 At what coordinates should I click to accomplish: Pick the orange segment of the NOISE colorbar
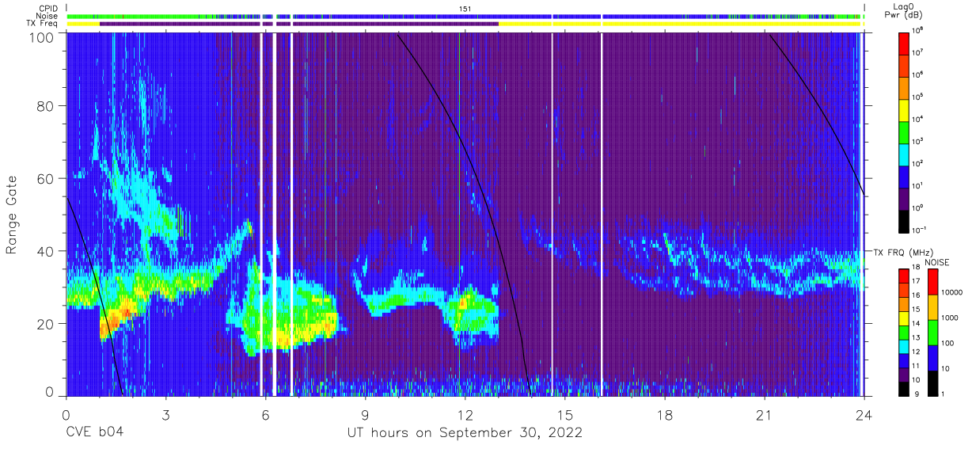[932, 307]
